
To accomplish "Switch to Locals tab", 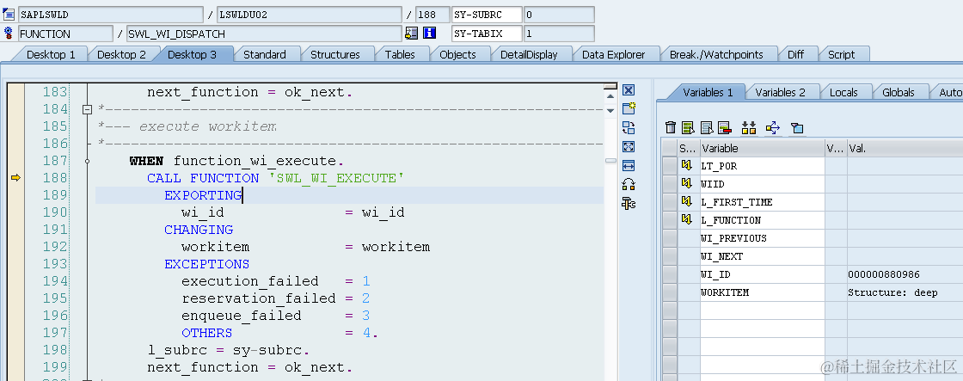I will [x=843, y=92].
